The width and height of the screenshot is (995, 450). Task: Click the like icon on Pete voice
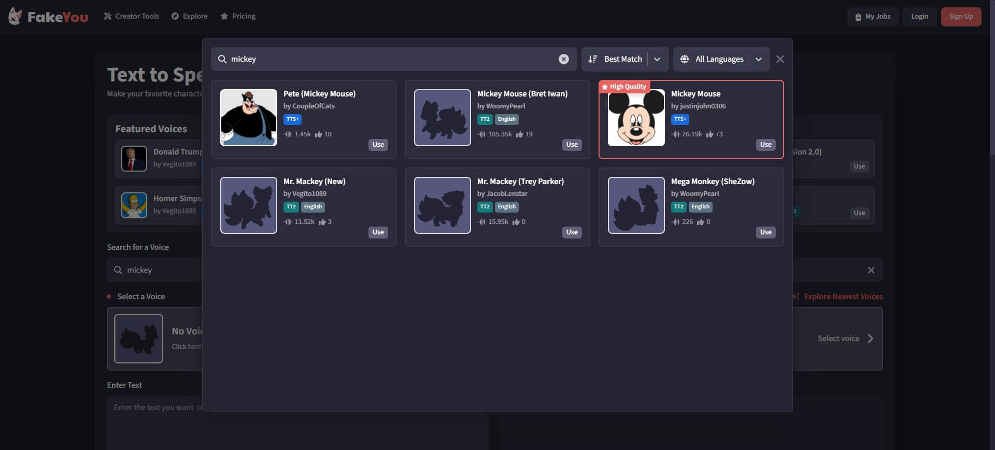(319, 134)
